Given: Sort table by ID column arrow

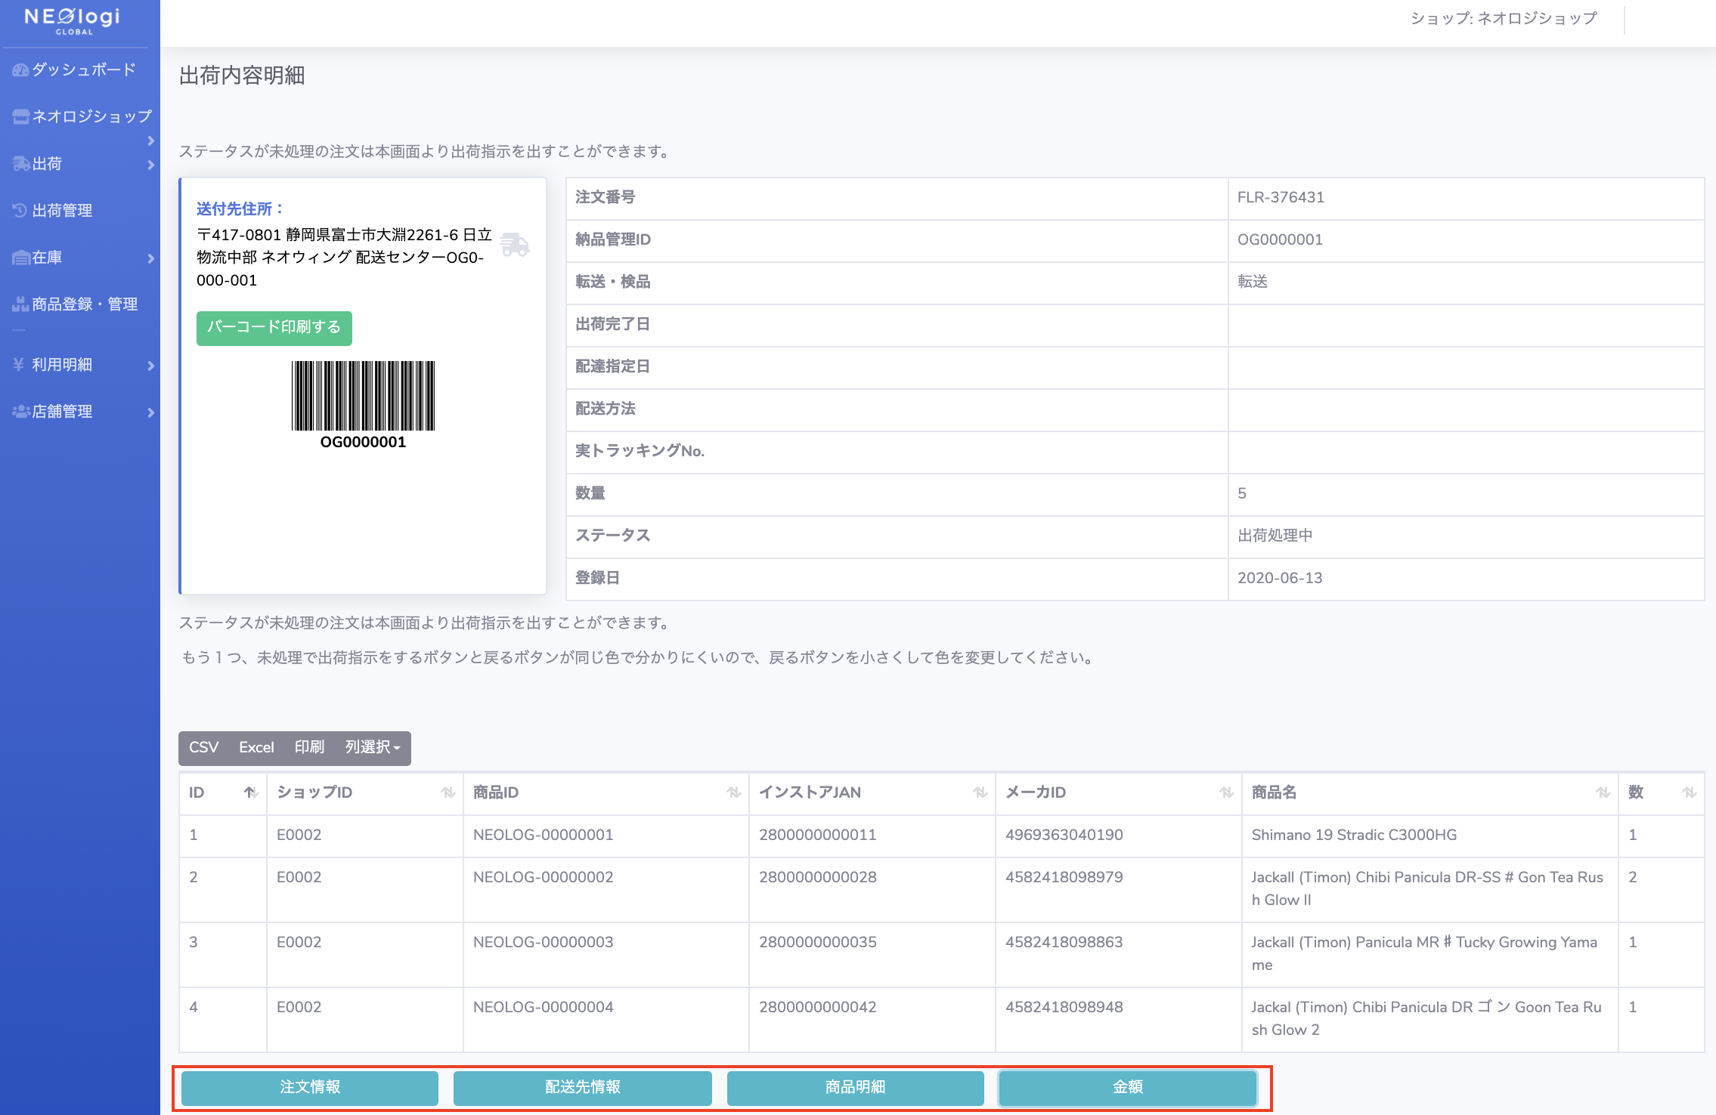Looking at the screenshot, I should point(251,792).
